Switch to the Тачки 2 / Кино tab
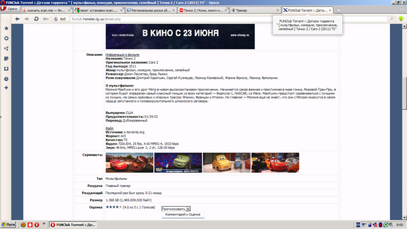Screen dimensions: 407x229 [x=203, y=10]
